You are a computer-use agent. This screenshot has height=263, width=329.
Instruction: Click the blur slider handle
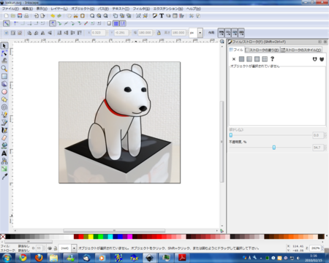click(231, 135)
